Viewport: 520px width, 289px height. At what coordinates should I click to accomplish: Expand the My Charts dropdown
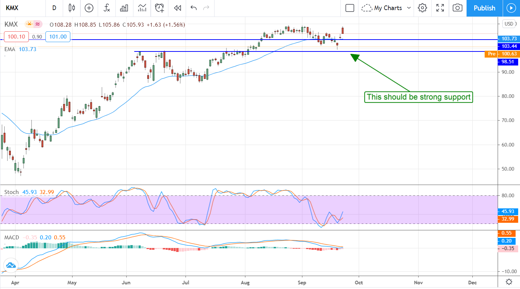[387, 8]
